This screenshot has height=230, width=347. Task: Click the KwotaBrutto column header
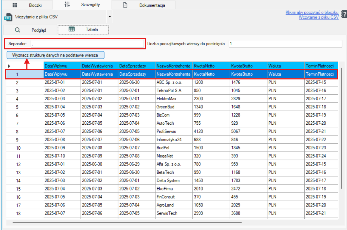[x=249, y=66]
